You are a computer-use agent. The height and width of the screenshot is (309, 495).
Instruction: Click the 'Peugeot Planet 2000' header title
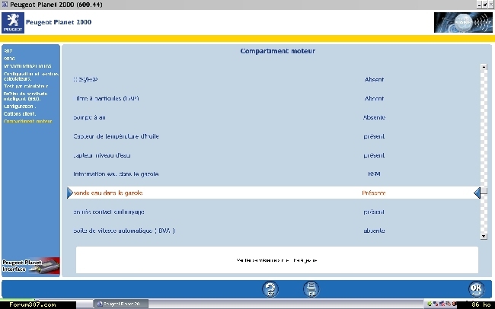(x=59, y=22)
